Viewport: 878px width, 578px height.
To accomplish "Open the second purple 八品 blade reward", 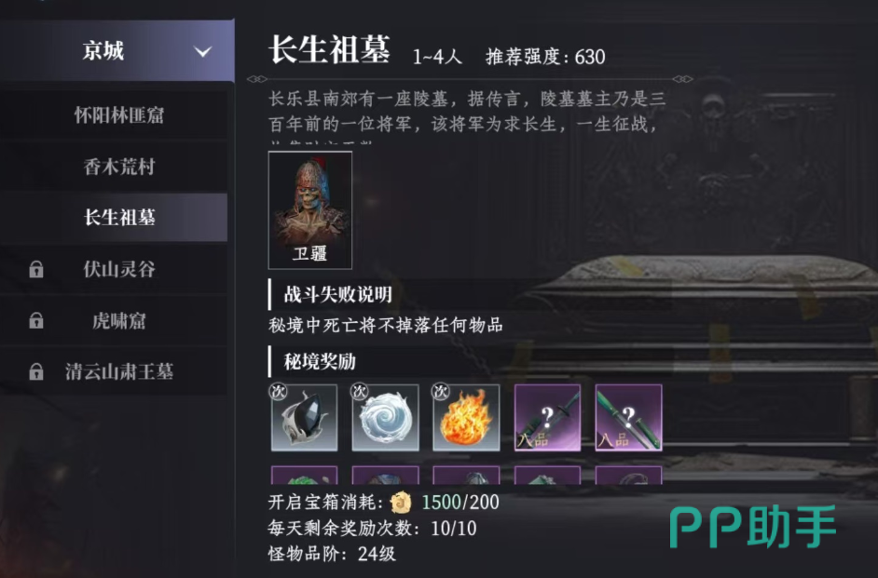I will point(628,418).
